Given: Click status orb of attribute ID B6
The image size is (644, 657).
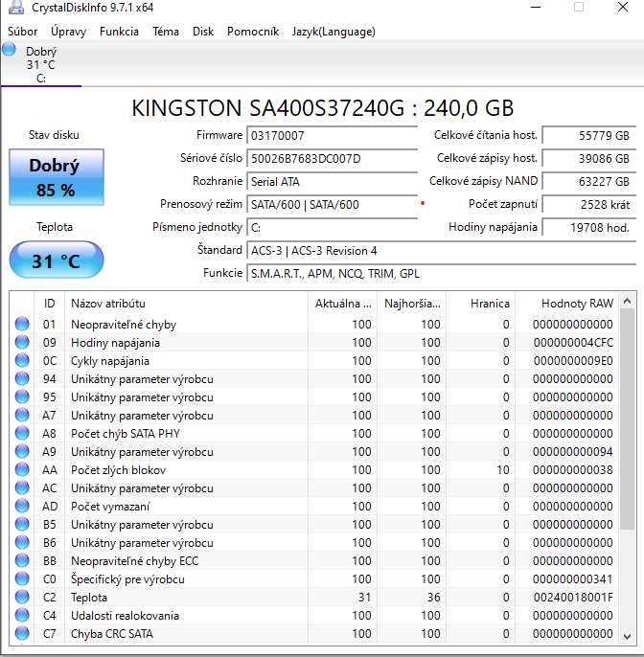Looking at the screenshot, I should (x=22, y=543).
